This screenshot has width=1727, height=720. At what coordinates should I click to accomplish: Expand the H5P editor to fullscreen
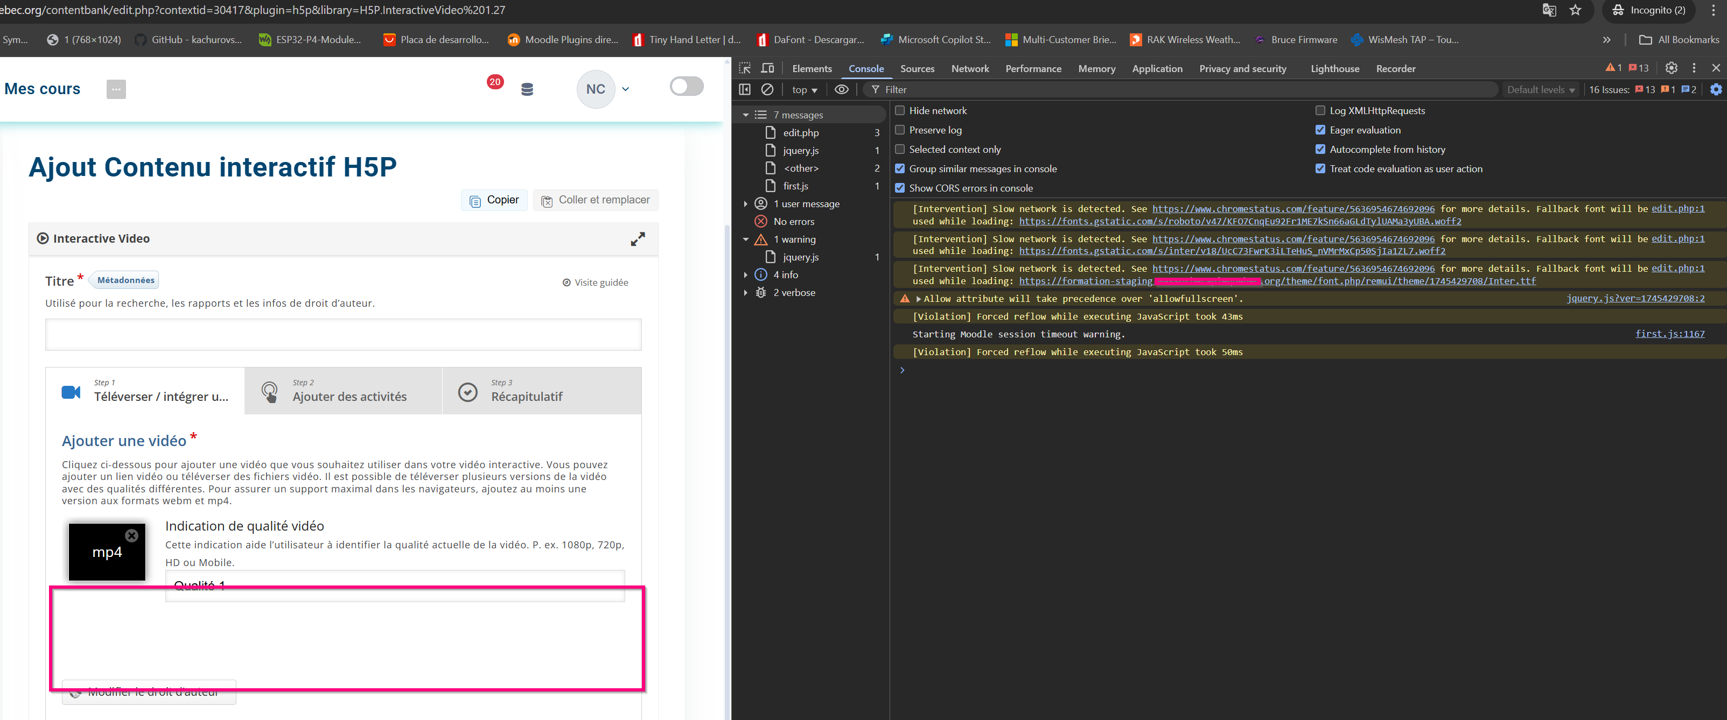(638, 238)
